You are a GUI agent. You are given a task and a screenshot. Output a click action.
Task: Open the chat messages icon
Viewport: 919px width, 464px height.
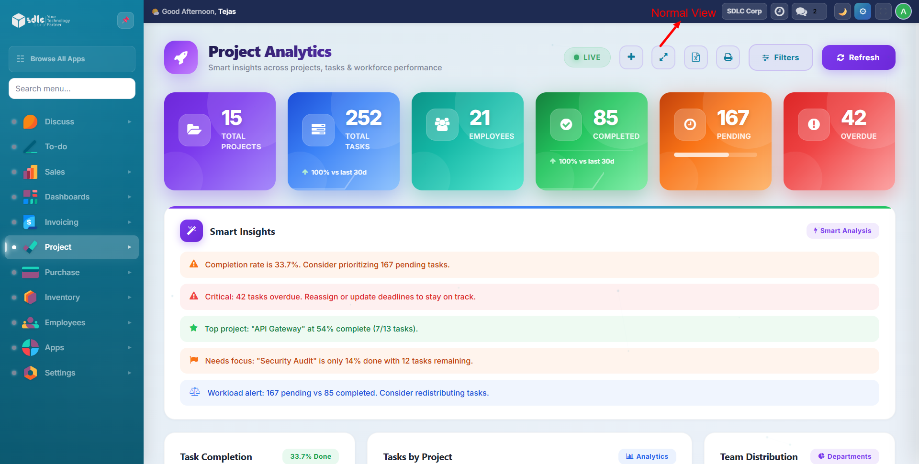pos(802,11)
